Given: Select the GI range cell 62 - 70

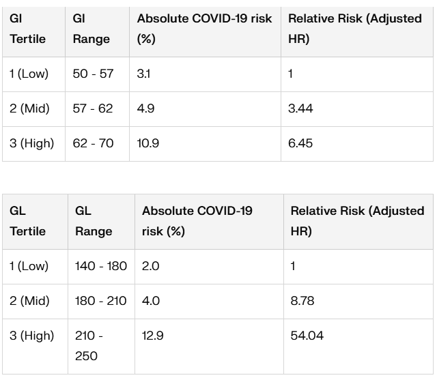Looking at the screenshot, I should coord(93,143).
